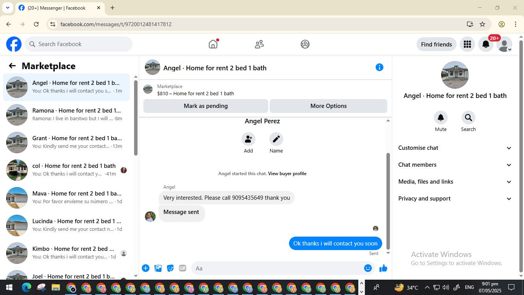Expand Privacy and support section

tap(455, 199)
